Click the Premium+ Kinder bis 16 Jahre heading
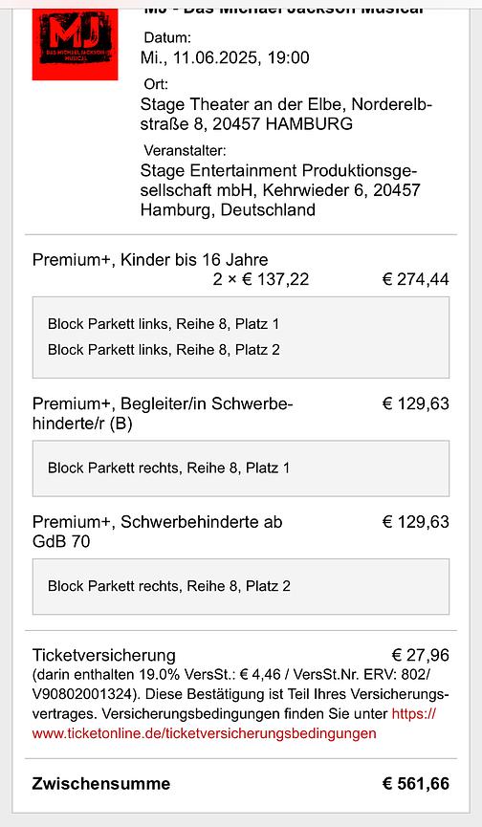This screenshot has width=482, height=827. pyautogui.click(x=150, y=259)
